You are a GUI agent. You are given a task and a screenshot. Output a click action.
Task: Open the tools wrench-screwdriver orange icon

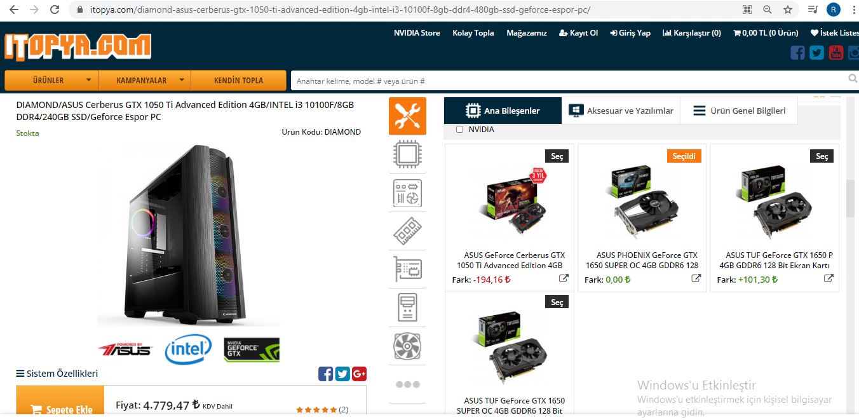pyautogui.click(x=407, y=116)
